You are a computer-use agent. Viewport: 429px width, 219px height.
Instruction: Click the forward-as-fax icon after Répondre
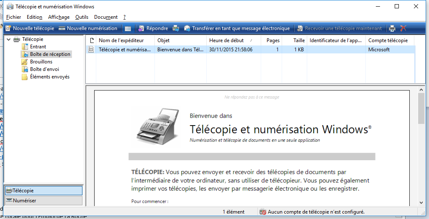point(176,28)
